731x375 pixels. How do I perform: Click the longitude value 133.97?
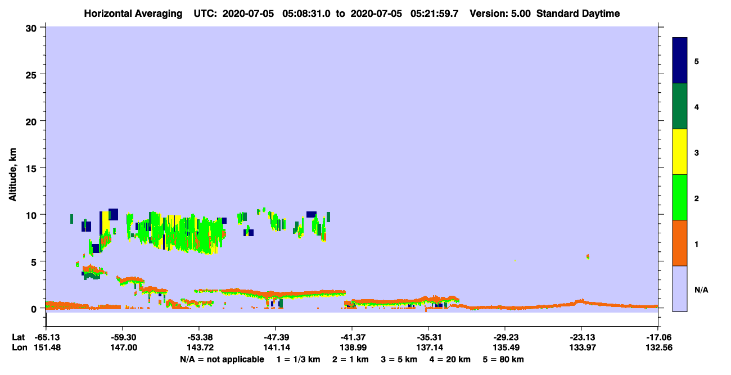[581, 348]
